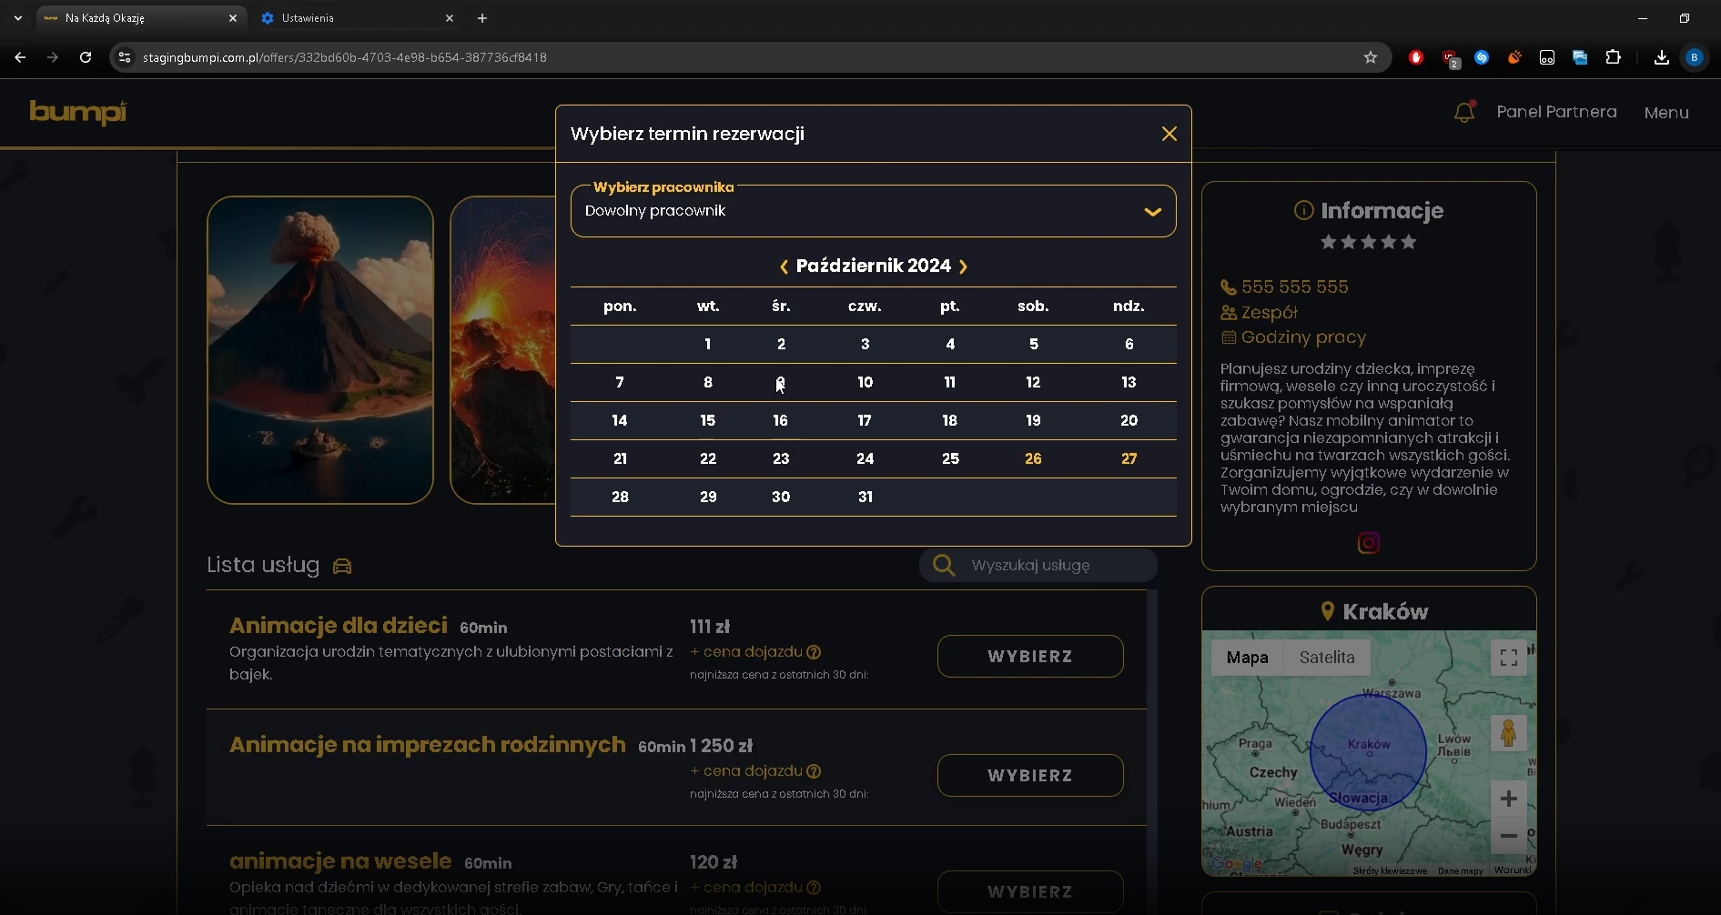Open notifications bell
Viewport: 1721px width, 915px height.
[x=1464, y=112]
